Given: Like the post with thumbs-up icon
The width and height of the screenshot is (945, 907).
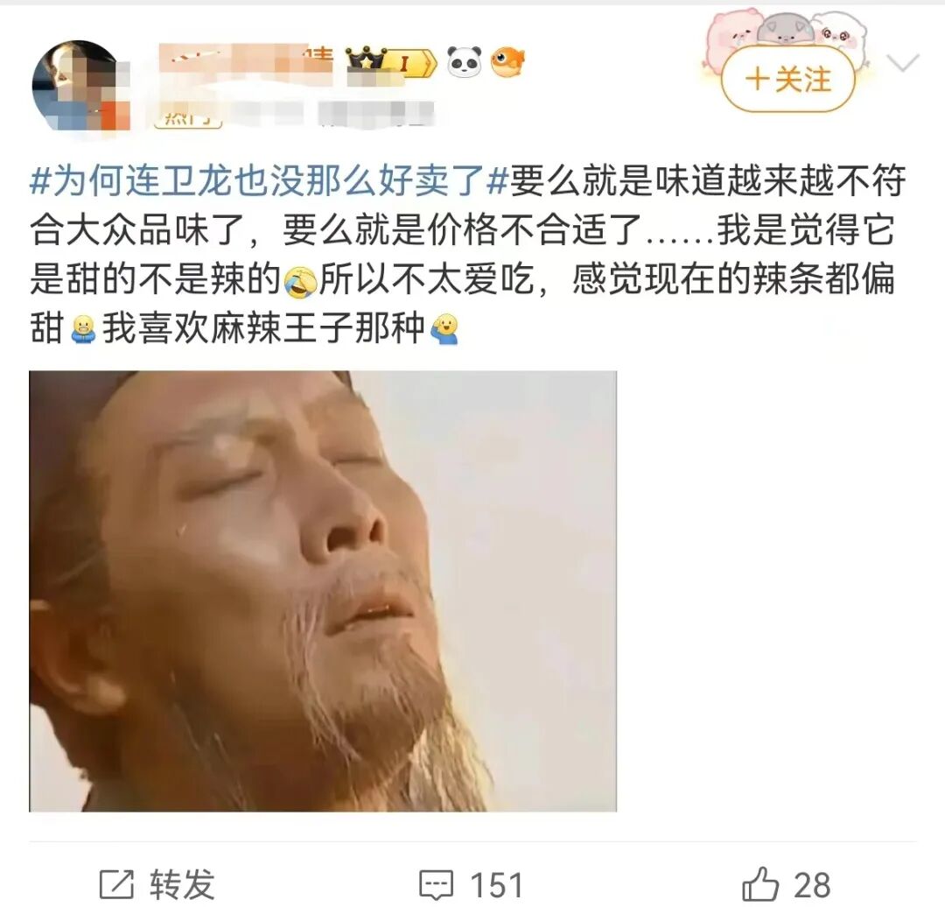Looking at the screenshot, I should (760, 884).
